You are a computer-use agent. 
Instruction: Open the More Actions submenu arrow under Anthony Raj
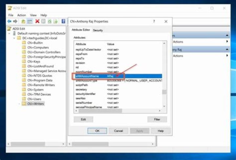[227, 55]
